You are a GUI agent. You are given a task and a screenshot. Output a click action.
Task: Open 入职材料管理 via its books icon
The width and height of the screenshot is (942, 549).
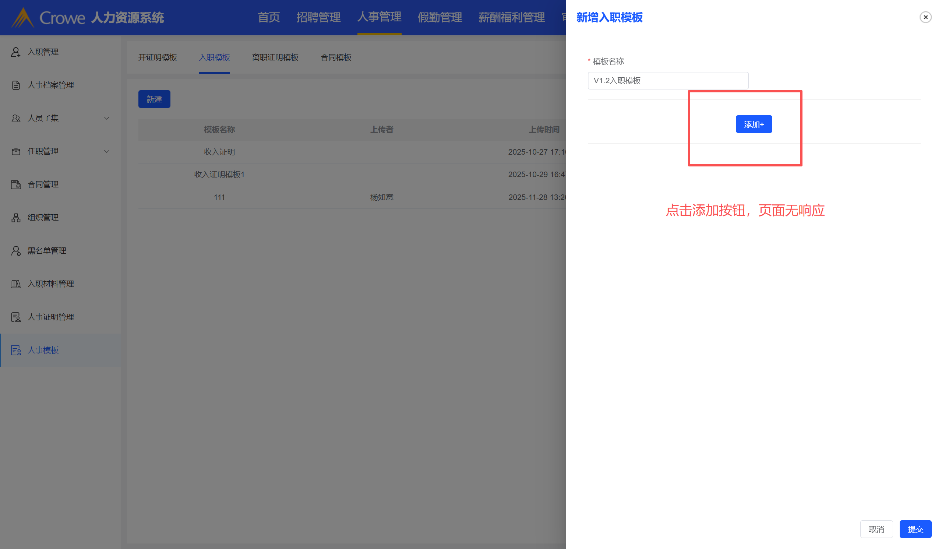click(16, 284)
